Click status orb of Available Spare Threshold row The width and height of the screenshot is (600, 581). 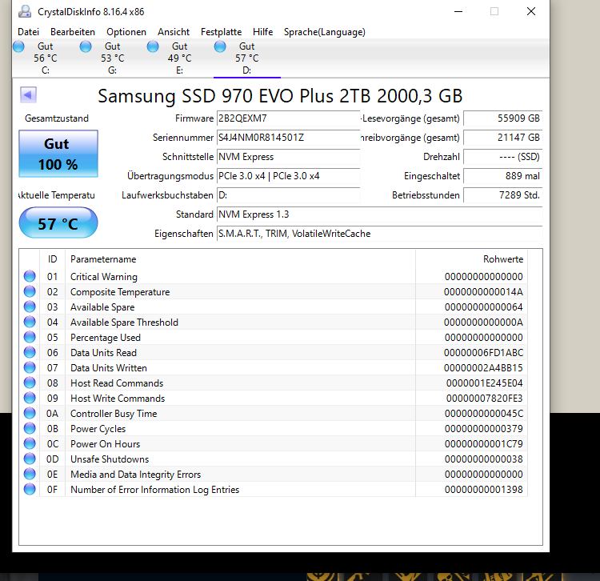pos(30,322)
